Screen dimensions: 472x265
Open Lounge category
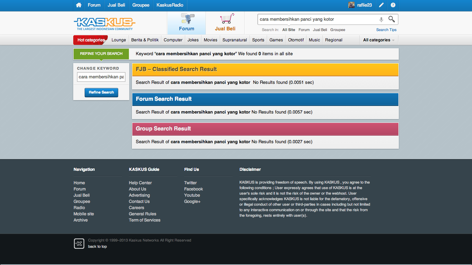coord(119,40)
